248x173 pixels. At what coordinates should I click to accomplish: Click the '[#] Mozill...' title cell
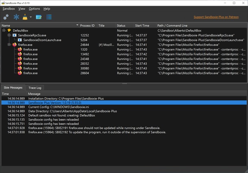106,45
